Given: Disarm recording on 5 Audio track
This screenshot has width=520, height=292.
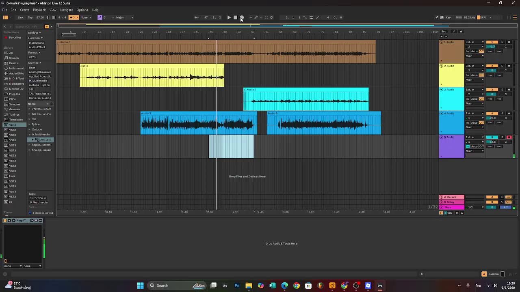Looking at the screenshot, I should 509,137.
